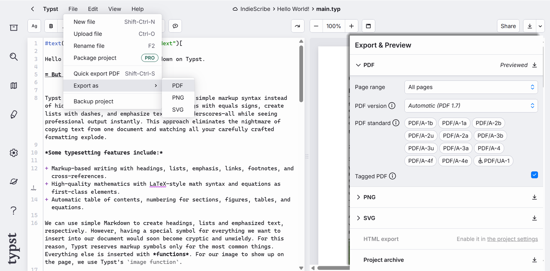Select the PDF/UA-1 accessibility standard chip
This screenshot has height=271, width=550.
coord(493,161)
